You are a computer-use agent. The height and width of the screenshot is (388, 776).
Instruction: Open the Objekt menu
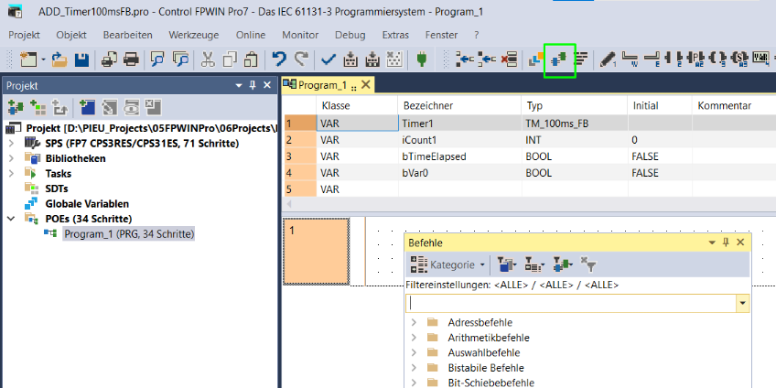click(x=71, y=35)
